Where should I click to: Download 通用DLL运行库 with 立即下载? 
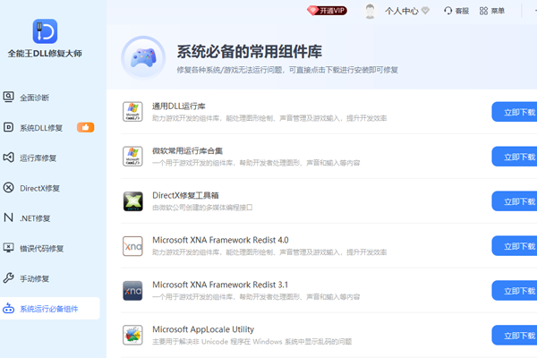[x=515, y=112]
